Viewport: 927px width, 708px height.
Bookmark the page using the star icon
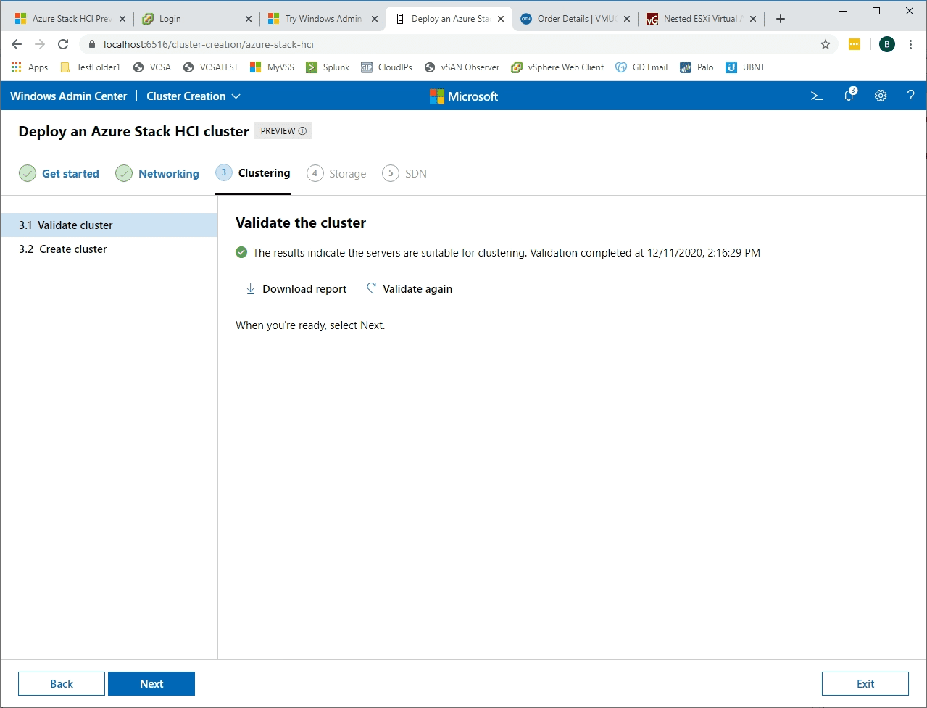tap(825, 44)
